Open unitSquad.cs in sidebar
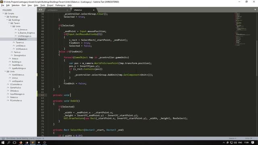 [x=17, y=81]
